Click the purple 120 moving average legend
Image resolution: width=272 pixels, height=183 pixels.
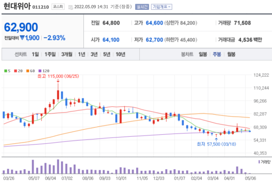coord(44,71)
